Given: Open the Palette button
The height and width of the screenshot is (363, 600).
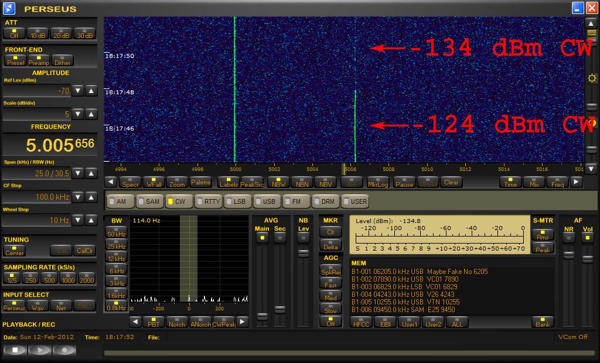Looking at the screenshot, I should pyautogui.click(x=200, y=182).
